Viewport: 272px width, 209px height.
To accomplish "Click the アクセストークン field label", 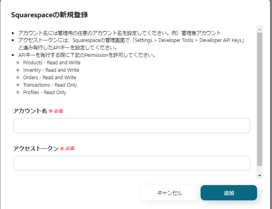I will (x=36, y=149).
